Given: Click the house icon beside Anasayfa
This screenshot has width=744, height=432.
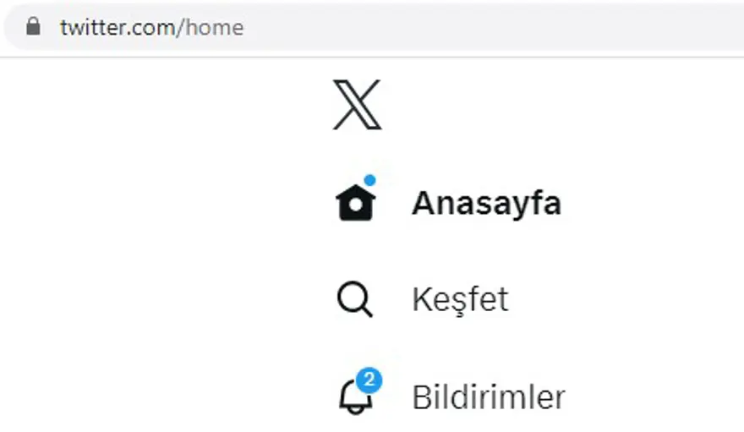Looking at the screenshot, I should pos(355,203).
